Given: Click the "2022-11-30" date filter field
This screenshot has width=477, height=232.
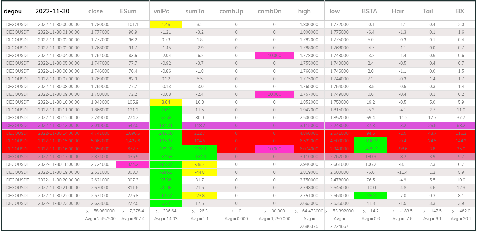Looking at the screenshot, I should click(57, 12).
